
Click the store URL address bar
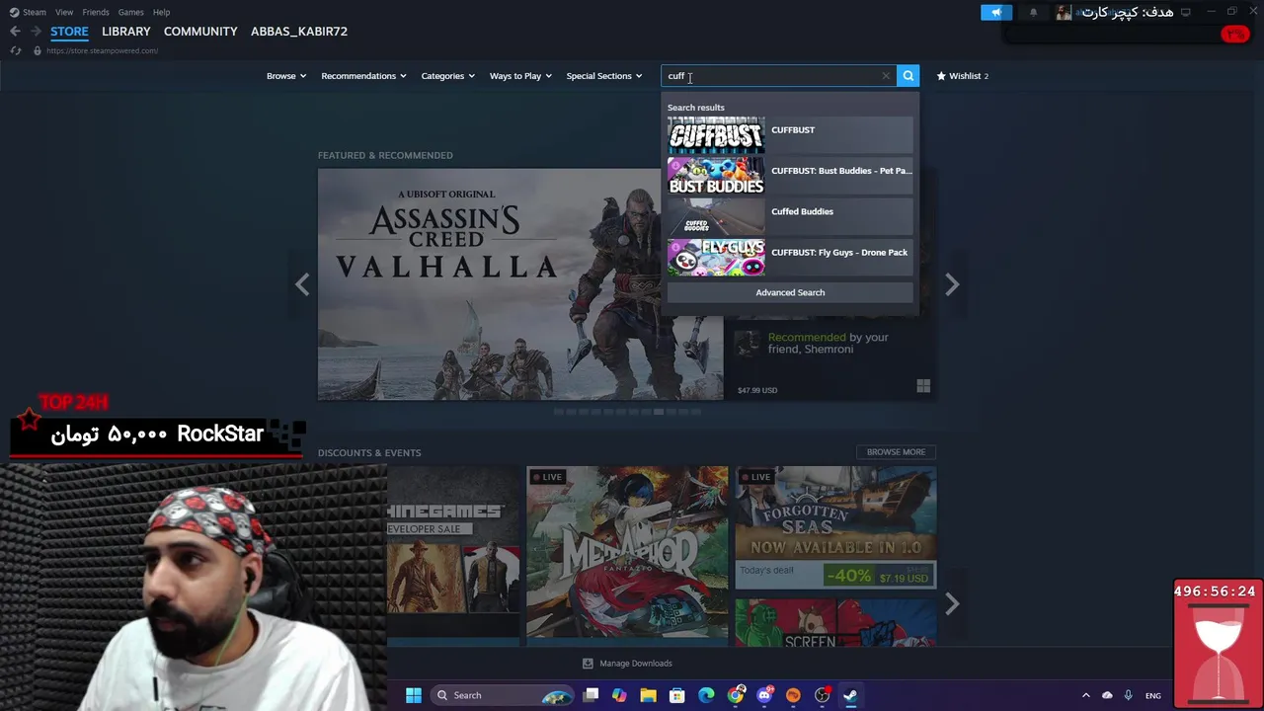pyautogui.click(x=102, y=50)
